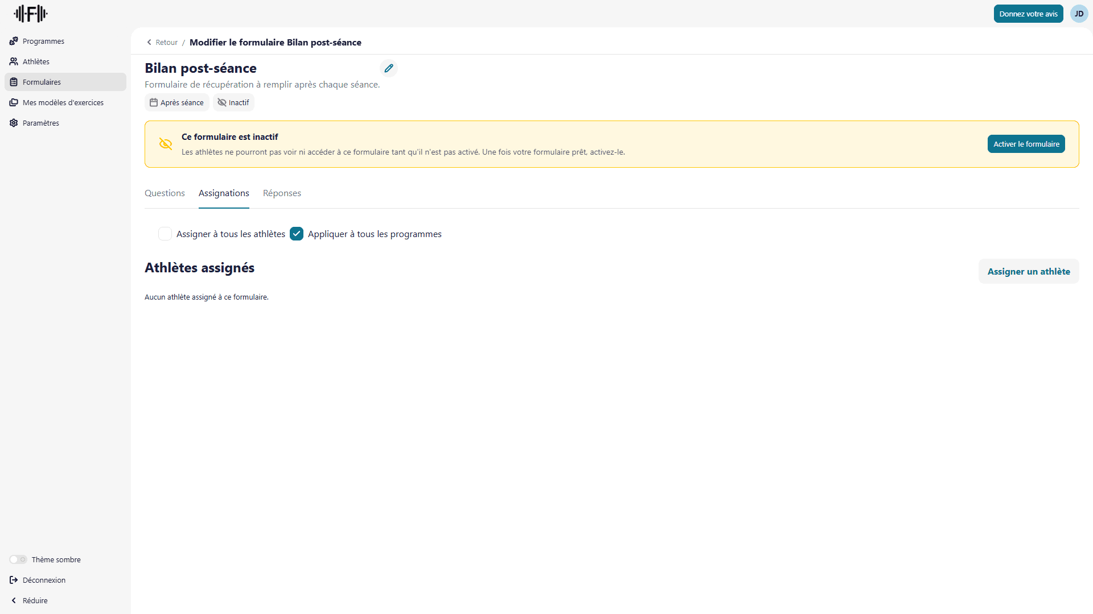Uncheck Appliquer à tous les programmes

(x=297, y=234)
